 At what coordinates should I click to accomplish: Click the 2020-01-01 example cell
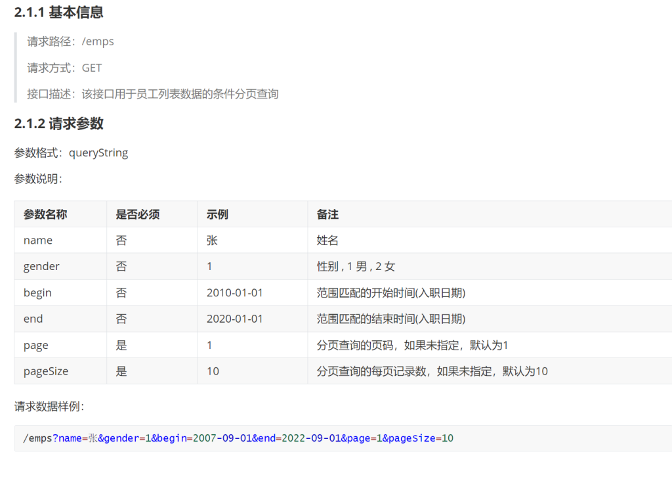click(234, 319)
